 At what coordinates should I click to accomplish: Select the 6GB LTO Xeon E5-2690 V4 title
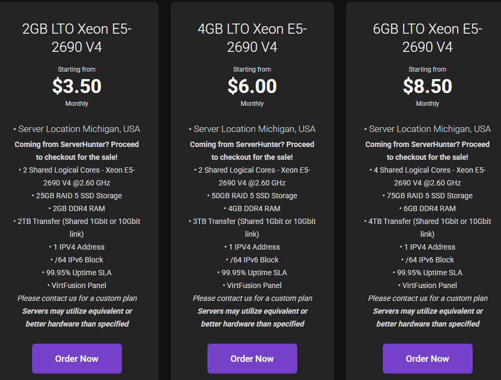click(428, 38)
